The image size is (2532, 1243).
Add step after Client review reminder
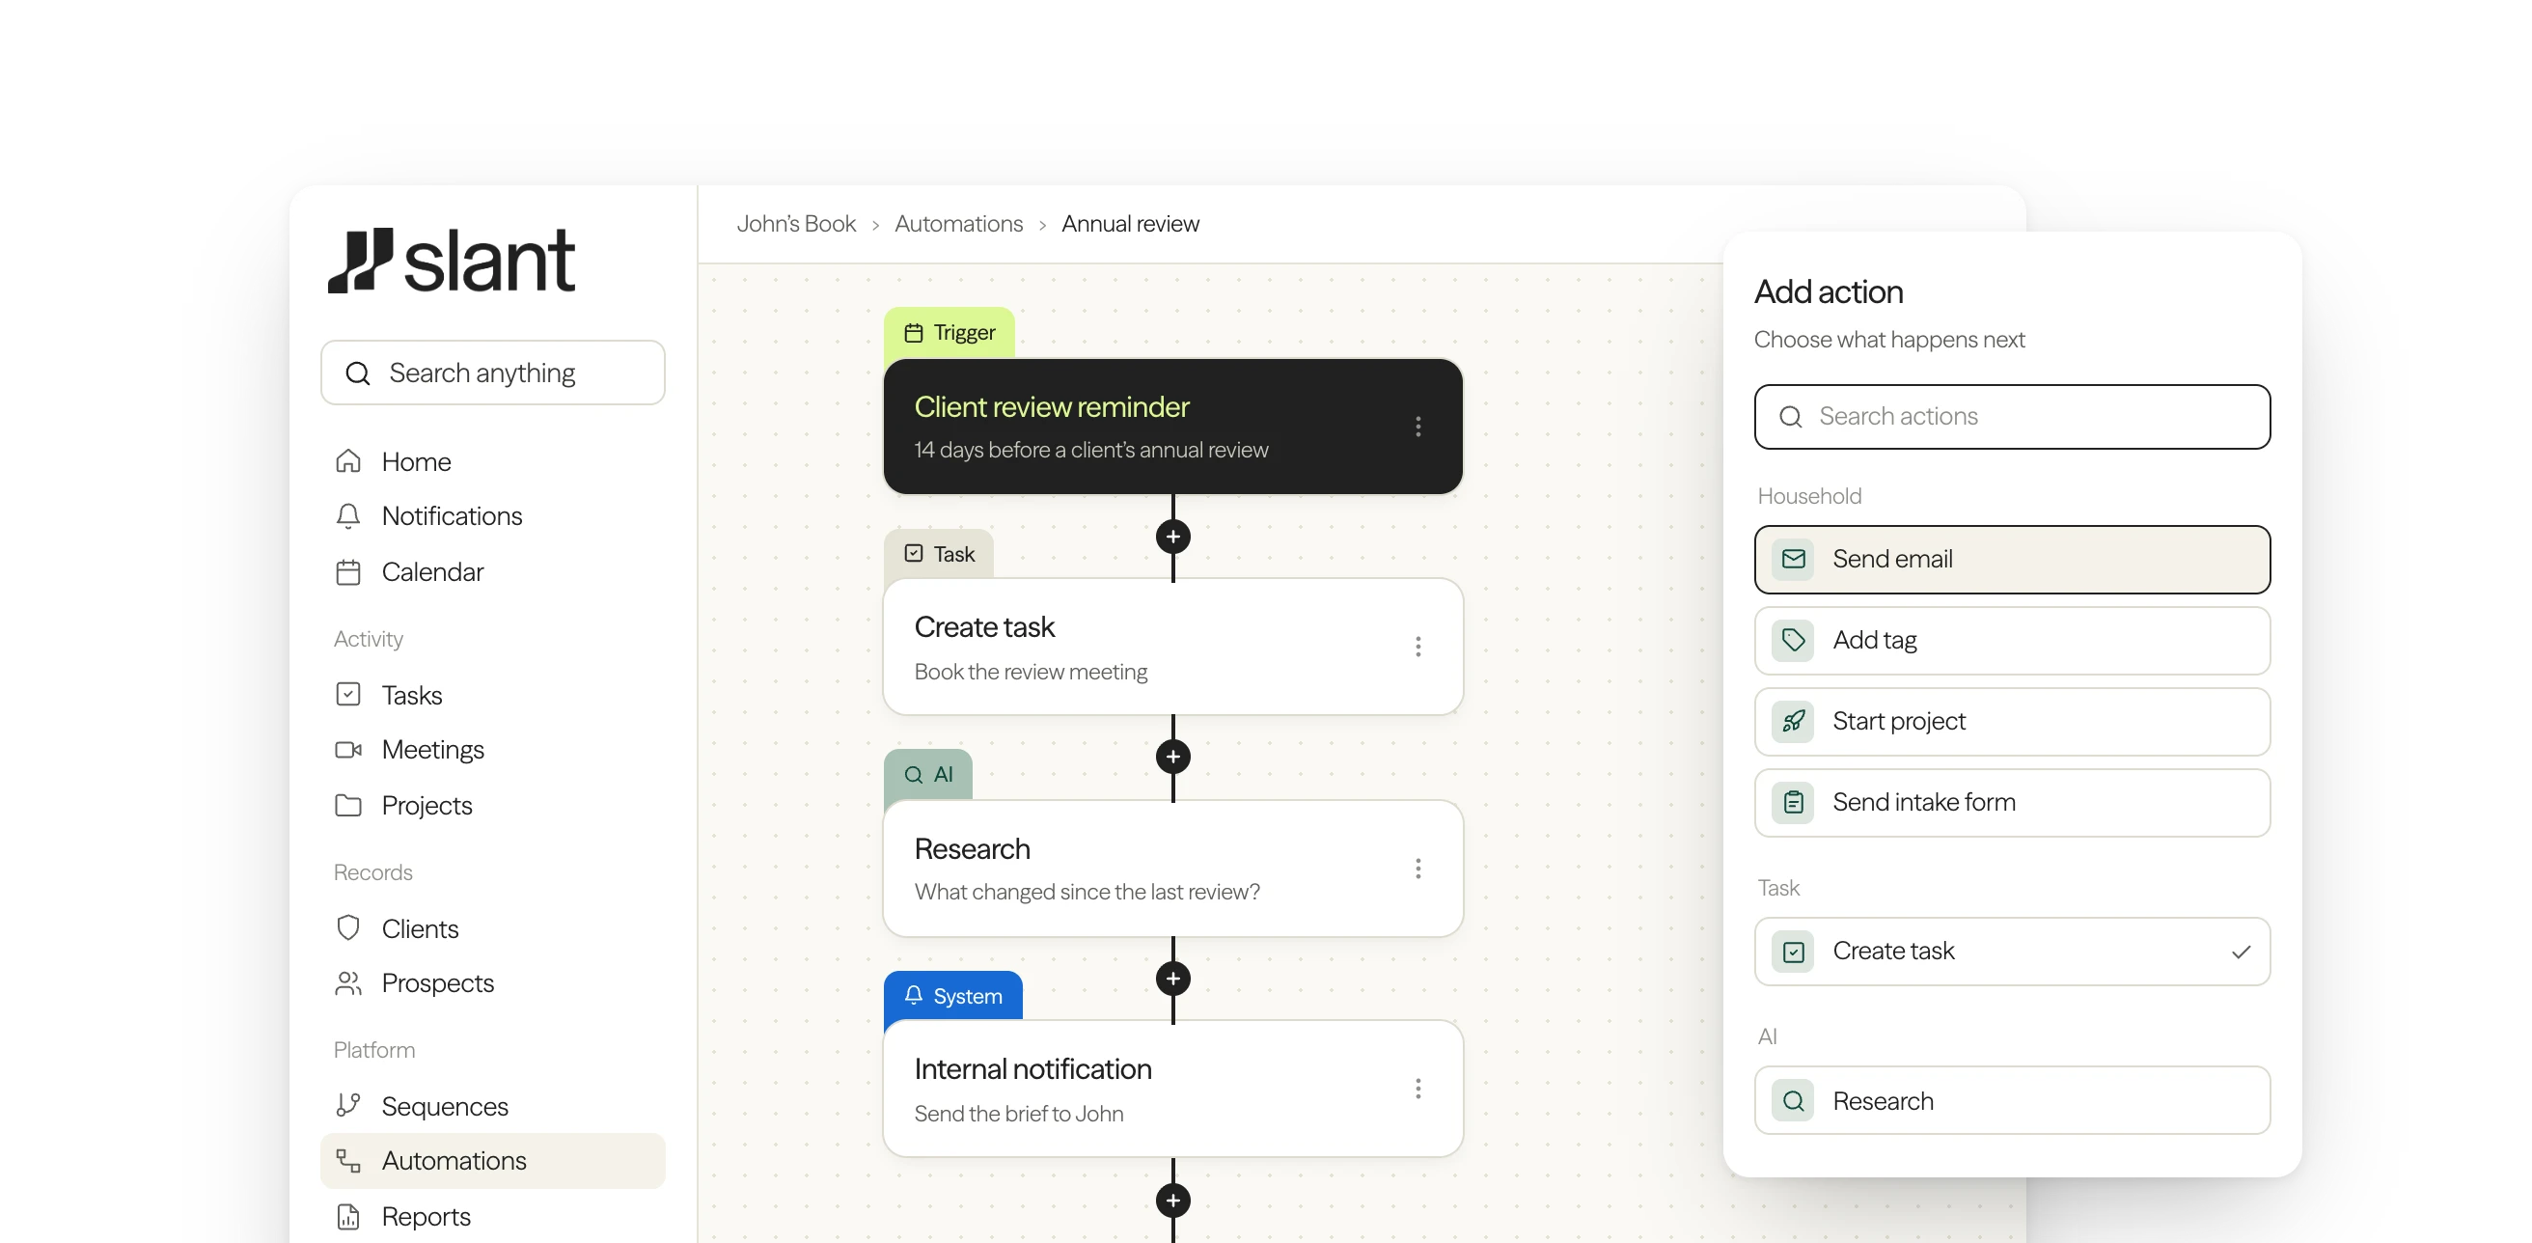point(1172,537)
